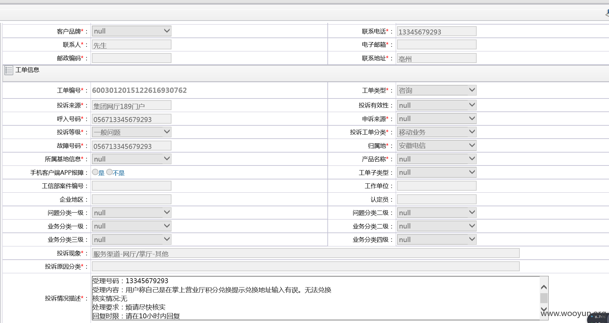Screen dimensions: 609x323
Task: Click the 联系电话 input field
Action: tap(437, 31)
